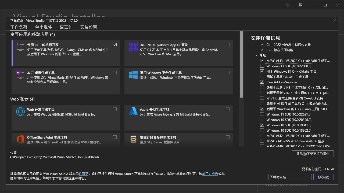Check the .NET 桌面生成工具 workload checkbox

pyautogui.click(x=115, y=72)
